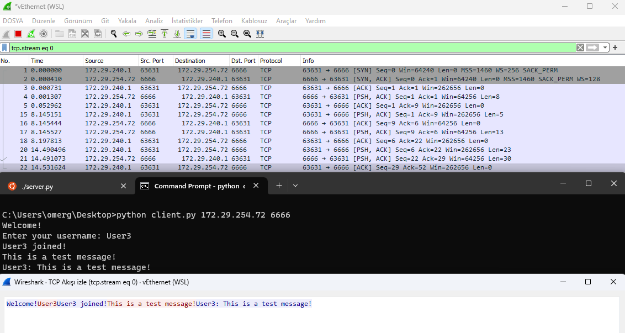Screen dimensions: 625x333
Task: Select packet 20 with Len=23
Action: (x=312, y=150)
